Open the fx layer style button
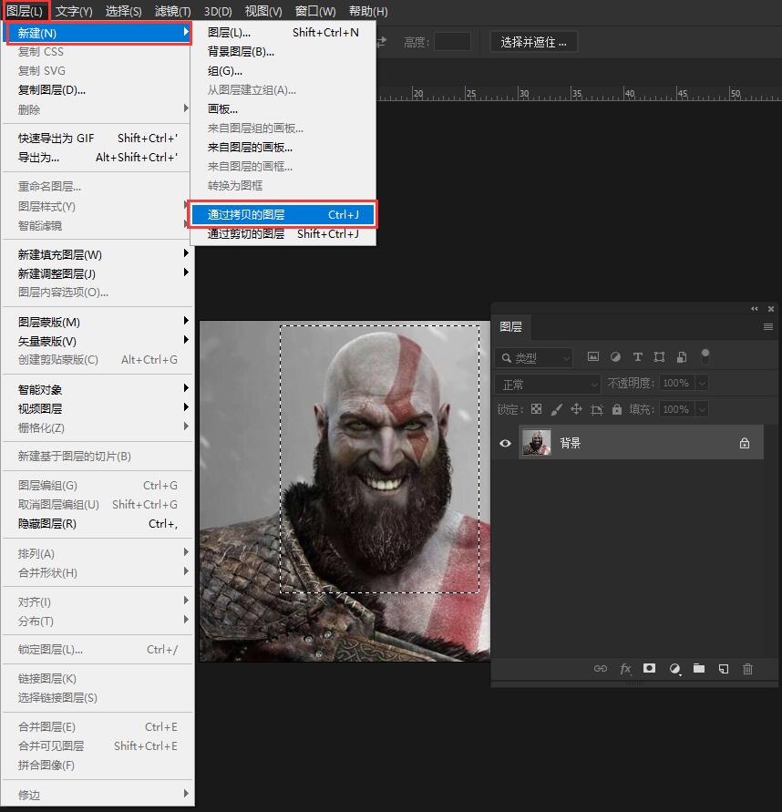Image resolution: width=782 pixels, height=812 pixels. point(625,669)
